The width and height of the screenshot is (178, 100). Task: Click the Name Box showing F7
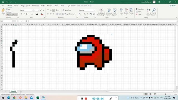(6, 21)
